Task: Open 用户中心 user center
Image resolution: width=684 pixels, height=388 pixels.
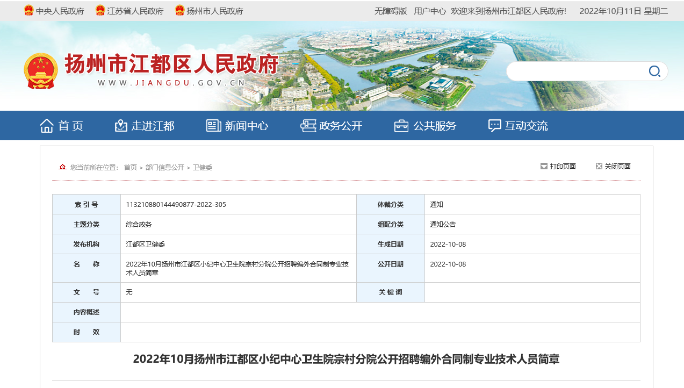Action: pyautogui.click(x=430, y=11)
